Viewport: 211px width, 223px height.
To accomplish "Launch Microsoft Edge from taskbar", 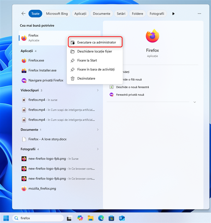I will coord(101,218).
